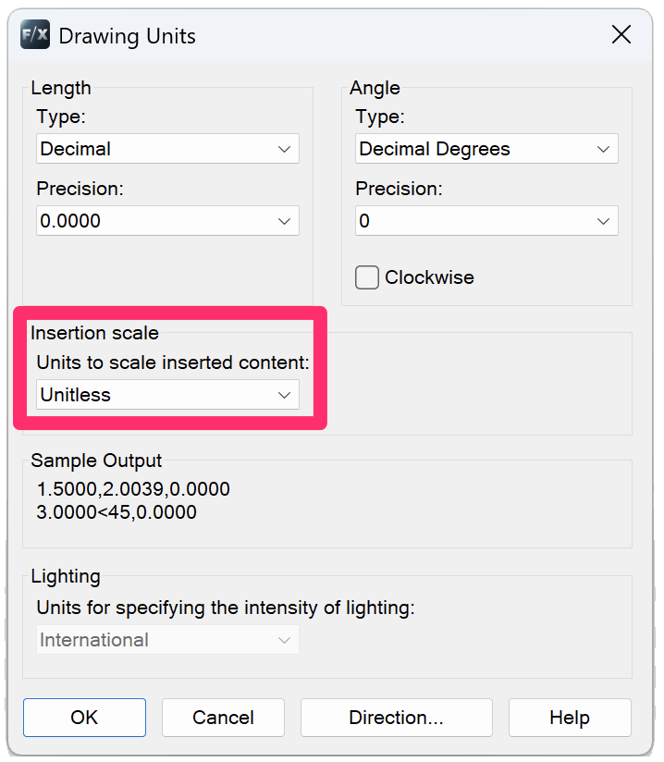Open the Length Type dropdown showing Decimal
The height and width of the screenshot is (762, 664).
[167, 149]
